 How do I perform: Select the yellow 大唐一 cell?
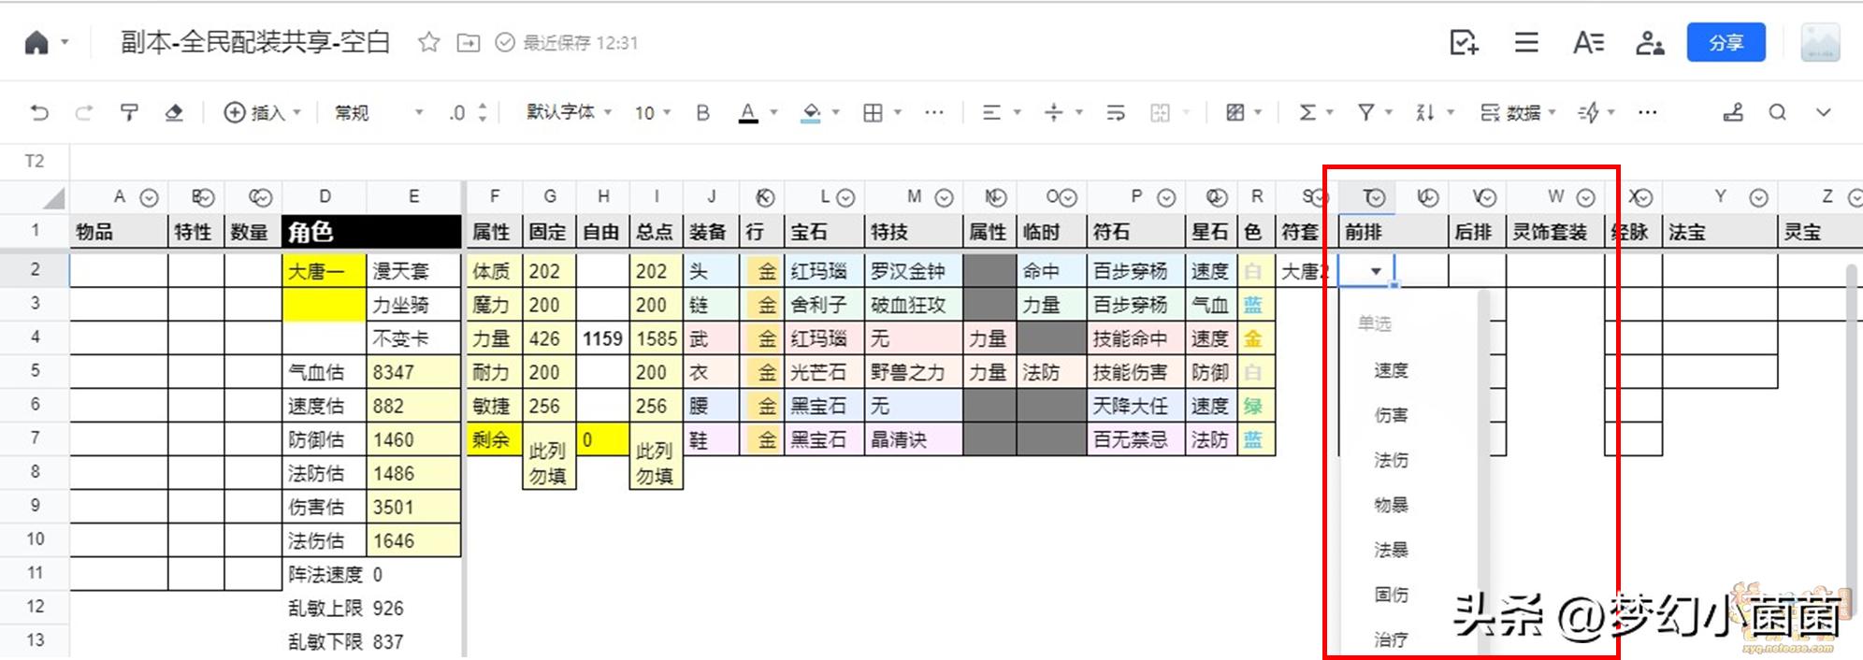coord(324,271)
